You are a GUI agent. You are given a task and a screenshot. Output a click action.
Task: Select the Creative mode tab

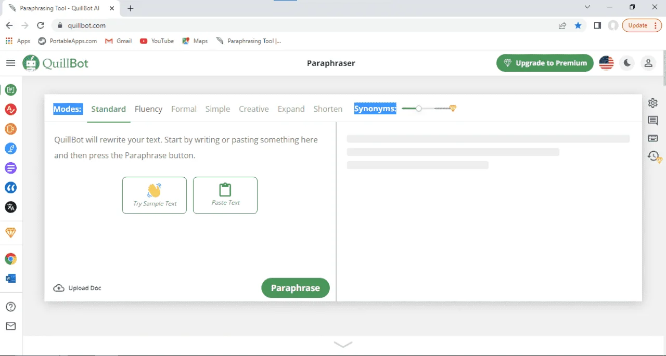[x=254, y=109]
